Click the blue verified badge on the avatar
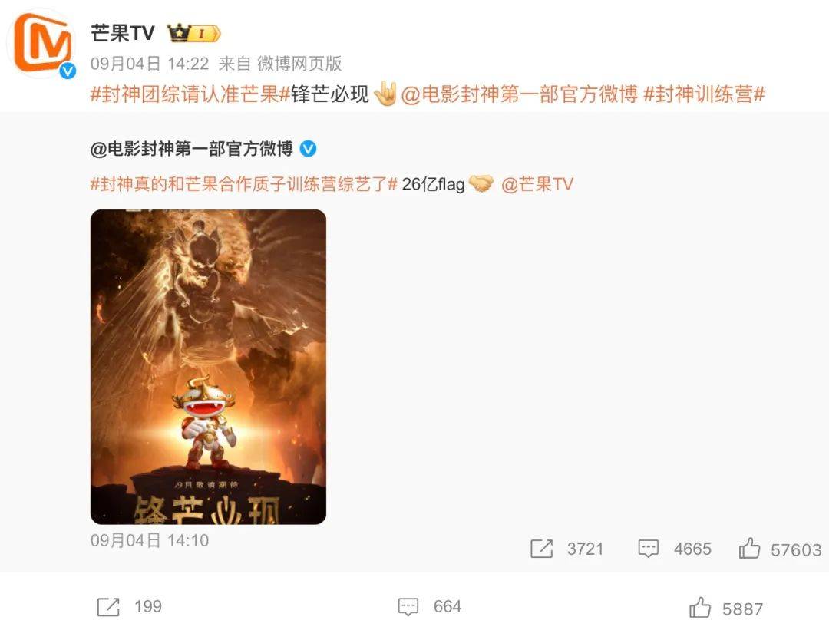 click(x=67, y=71)
